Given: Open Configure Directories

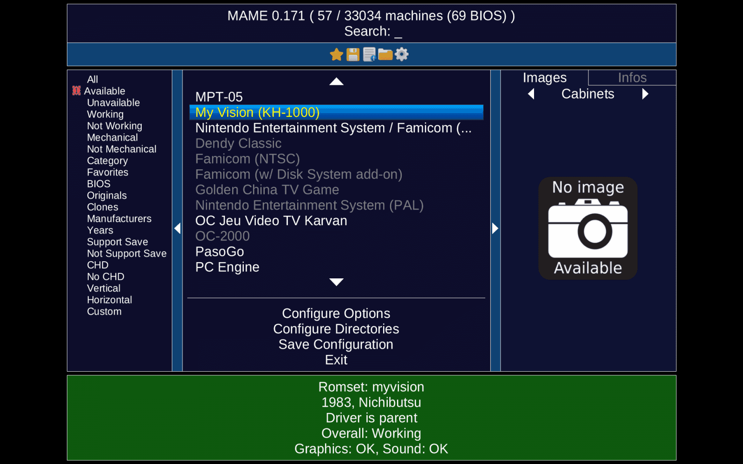Looking at the screenshot, I should coord(336,329).
